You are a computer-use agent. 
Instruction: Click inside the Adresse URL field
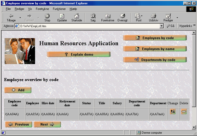pos(86,26)
